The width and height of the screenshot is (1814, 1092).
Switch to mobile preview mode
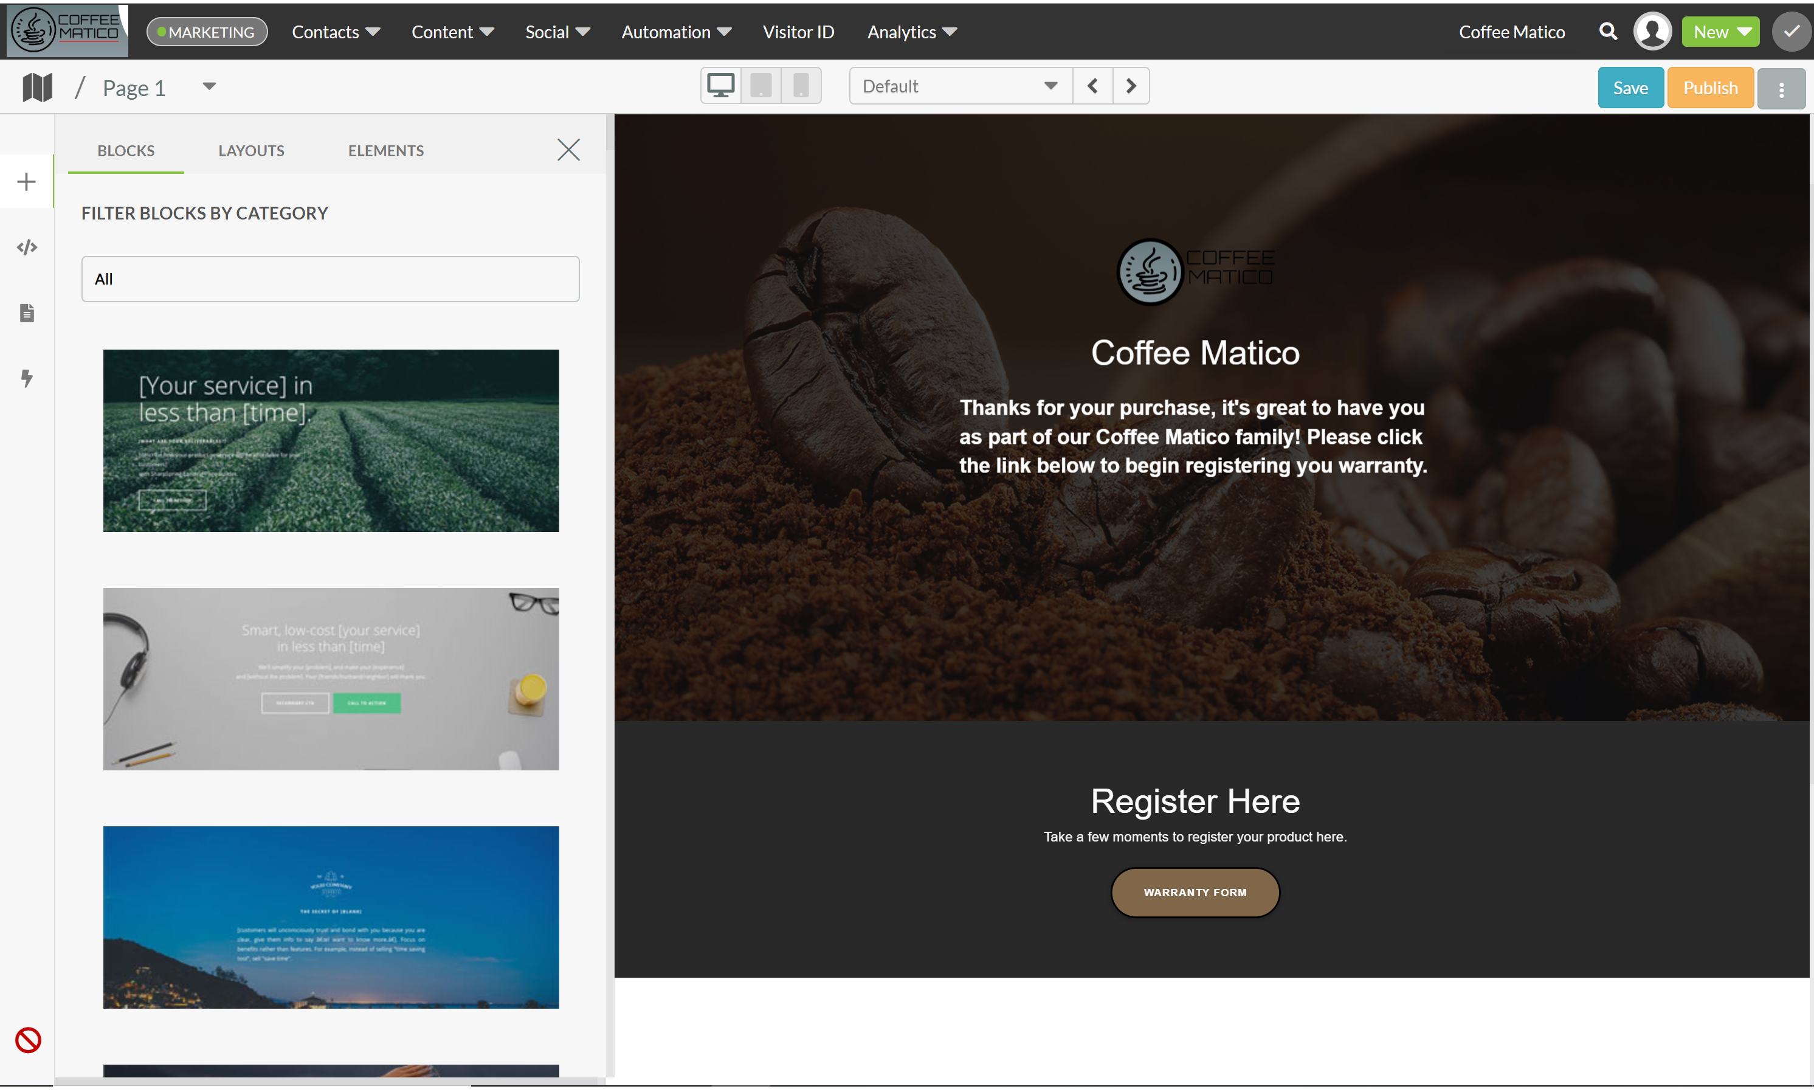pyautogui.click(x=801, y=86)
